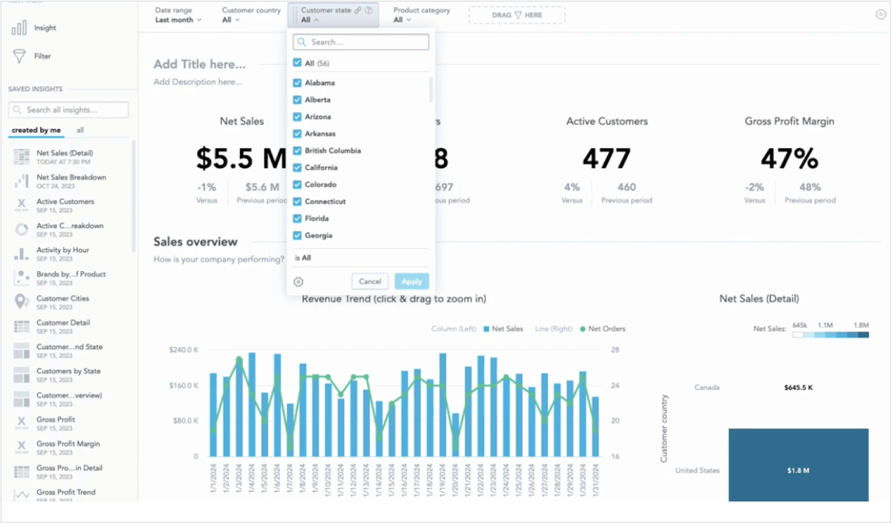Click the Net Orders legend item

pos(602,329)
